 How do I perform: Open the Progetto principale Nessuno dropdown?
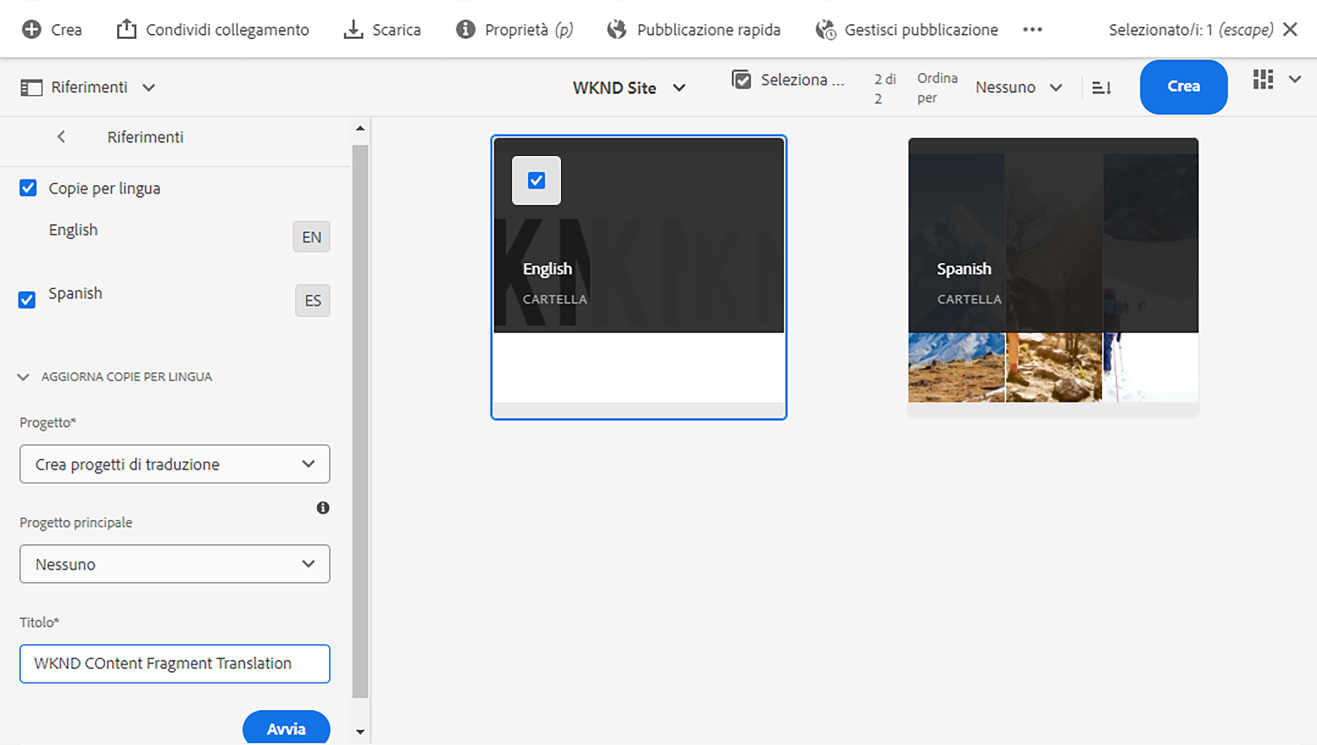[174, 564]
